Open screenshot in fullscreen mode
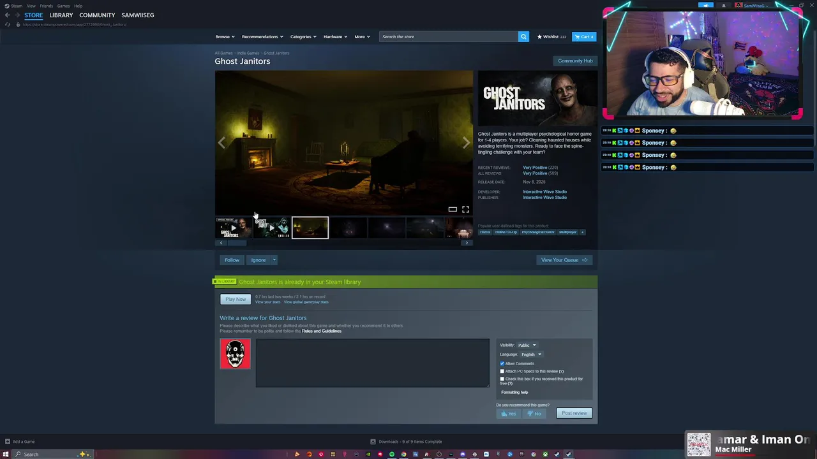Screen dimensions: 817x459 [x=465, y=209]
